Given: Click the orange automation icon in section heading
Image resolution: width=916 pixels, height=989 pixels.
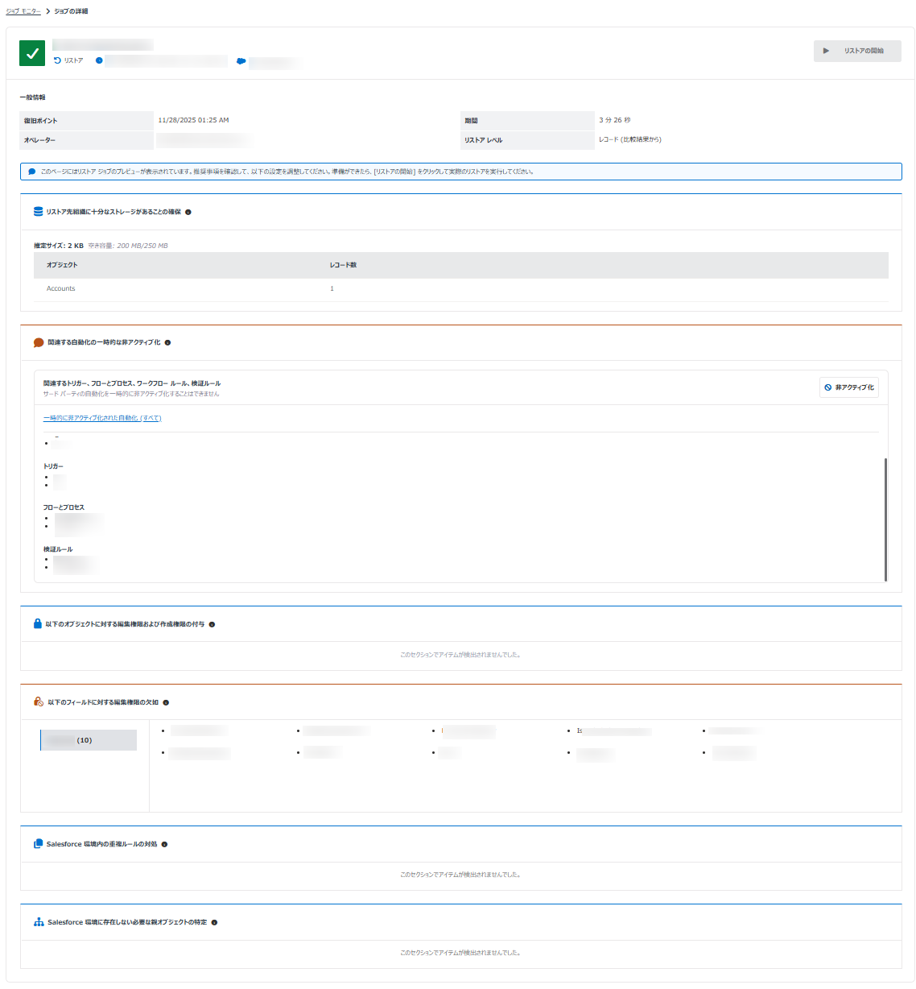Looking at the screenshot, I should click(x=39, y=343).
